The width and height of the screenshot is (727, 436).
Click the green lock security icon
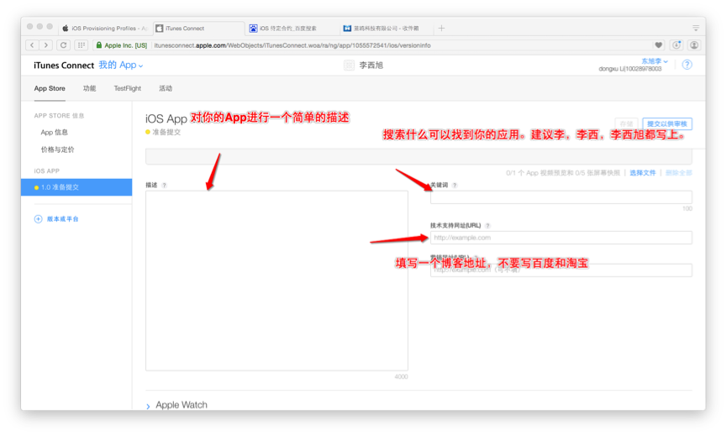(x=99, y=45)
